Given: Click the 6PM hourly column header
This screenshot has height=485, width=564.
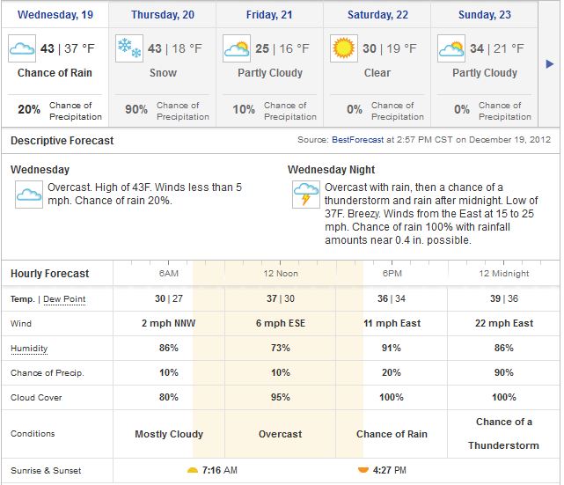Looking at the screenshot, I should pyautogui.click(x=392, y=274).
